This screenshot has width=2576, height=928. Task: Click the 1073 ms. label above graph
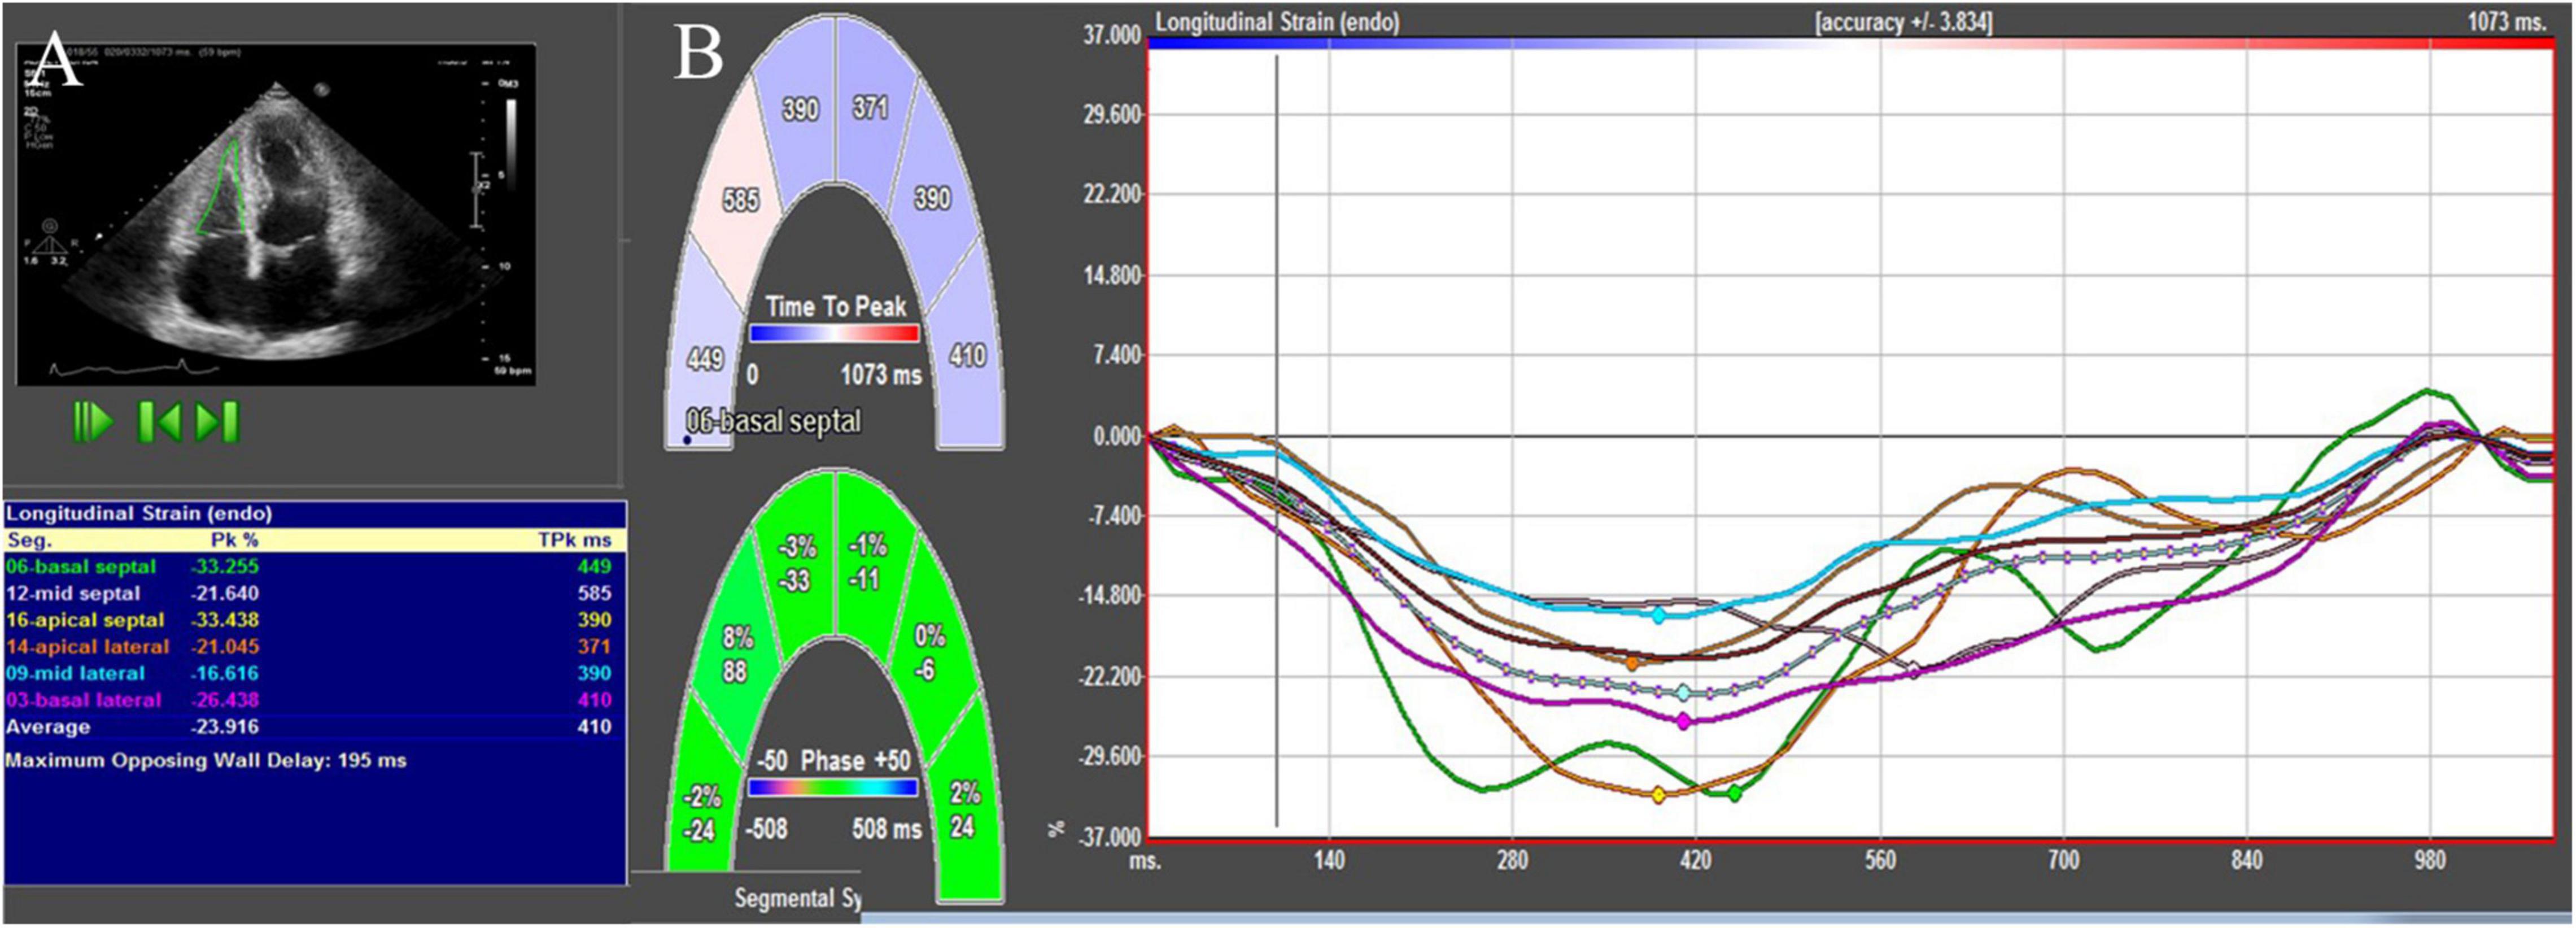pyautogui.click(x=2506, y=21)
